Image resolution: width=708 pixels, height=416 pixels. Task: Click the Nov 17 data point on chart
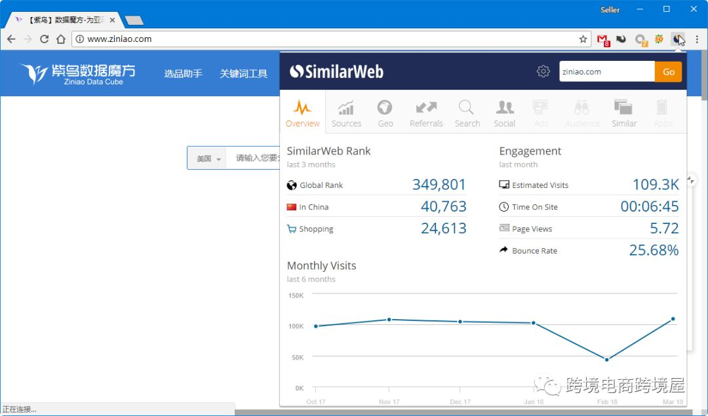[x=389, y=320]
